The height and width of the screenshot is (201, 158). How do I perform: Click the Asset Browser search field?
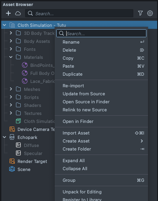pyautogui.click(x=79, y=13)
